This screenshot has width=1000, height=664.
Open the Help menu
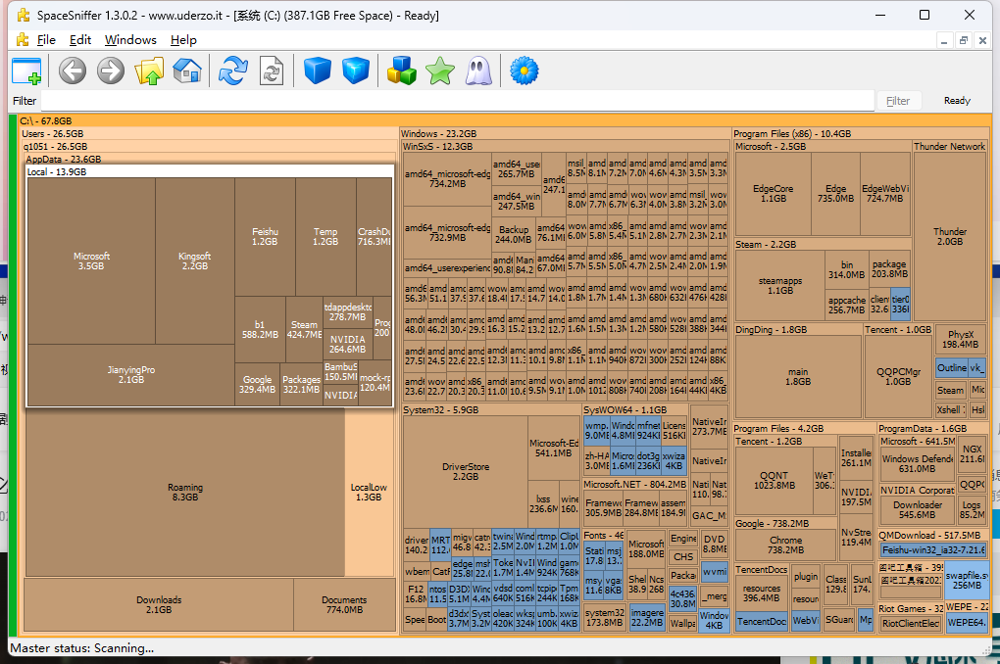pyautogui.click(x=183, y=40)
